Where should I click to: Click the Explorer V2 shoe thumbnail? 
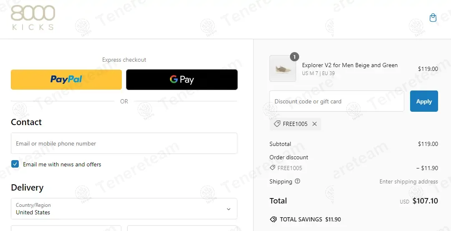(283, 69)
